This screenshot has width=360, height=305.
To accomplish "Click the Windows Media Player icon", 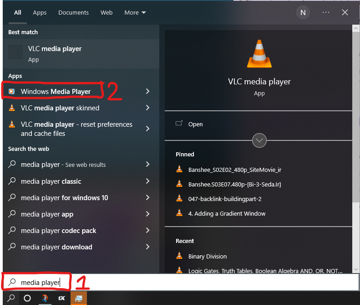I will point(12,92).
